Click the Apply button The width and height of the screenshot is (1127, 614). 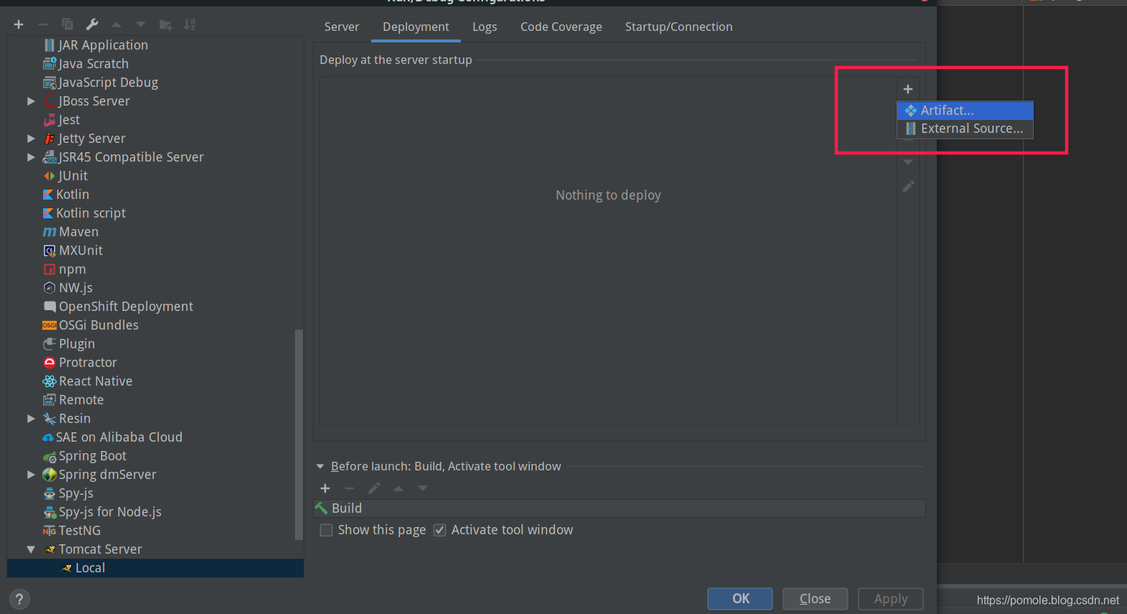891,599
